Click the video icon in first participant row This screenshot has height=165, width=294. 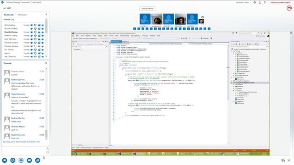click(39, 25)
